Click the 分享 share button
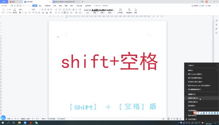Image resolution: width=219 pixels, height=125 pixels. coord(208,6)
